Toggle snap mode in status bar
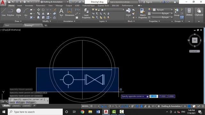Image resolution: width=205 pixels, height=115 pixels. (x=95, y=106)
